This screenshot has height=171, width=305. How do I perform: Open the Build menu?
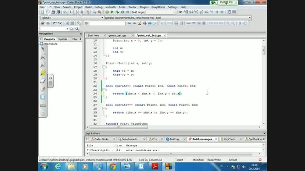tap(88, 7)
